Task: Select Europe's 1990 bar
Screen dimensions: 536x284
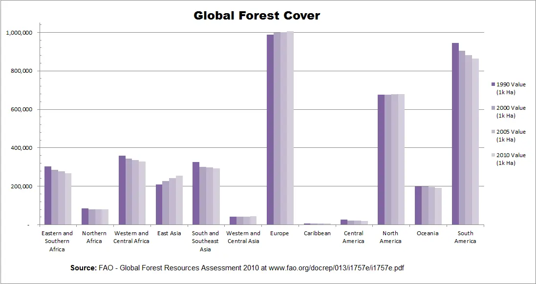Action: click(x=270, y=130)
